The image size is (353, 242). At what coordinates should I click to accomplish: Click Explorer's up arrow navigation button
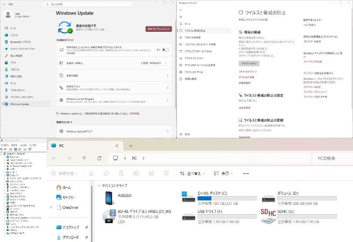click(x=84, y=158)
